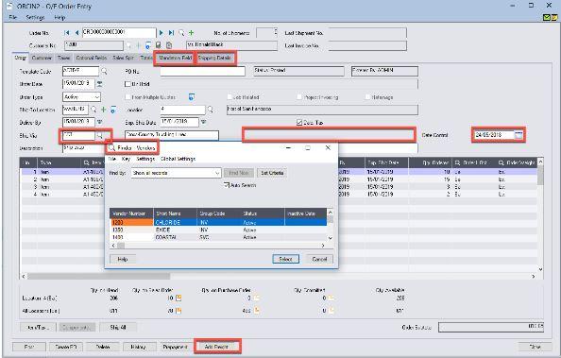The image size is (561, 358).
Task: Click order grid vertical scrollbar down arrow
Action: point(540,269)
